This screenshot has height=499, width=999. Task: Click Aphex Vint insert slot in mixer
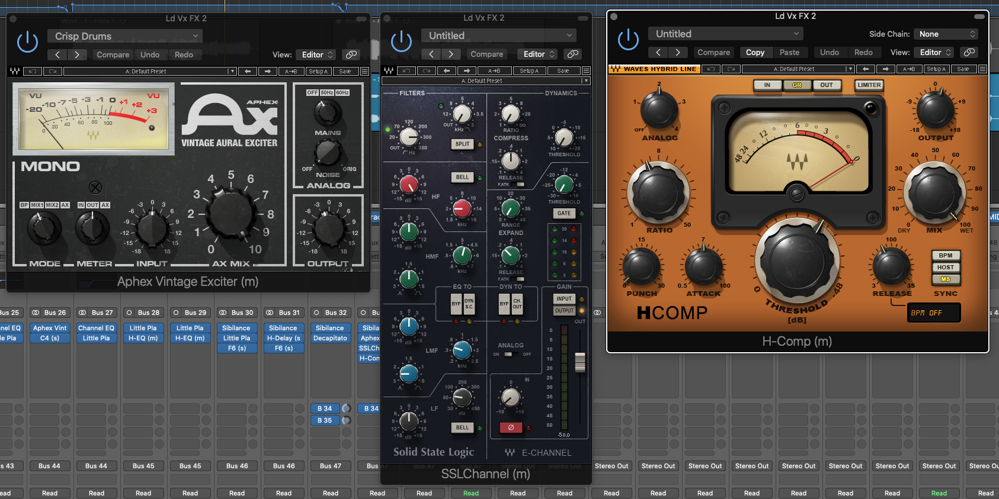pyautogui.click(x=50, y=328)
